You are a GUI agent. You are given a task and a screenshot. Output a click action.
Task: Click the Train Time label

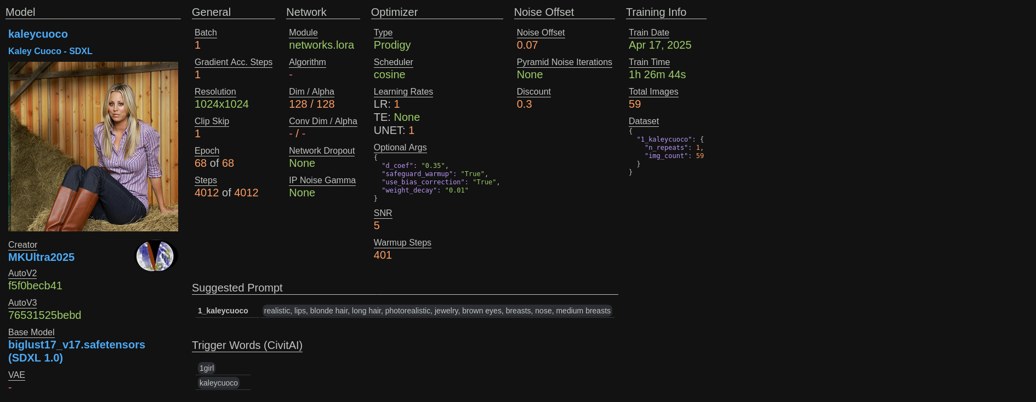tap(649, 62)
